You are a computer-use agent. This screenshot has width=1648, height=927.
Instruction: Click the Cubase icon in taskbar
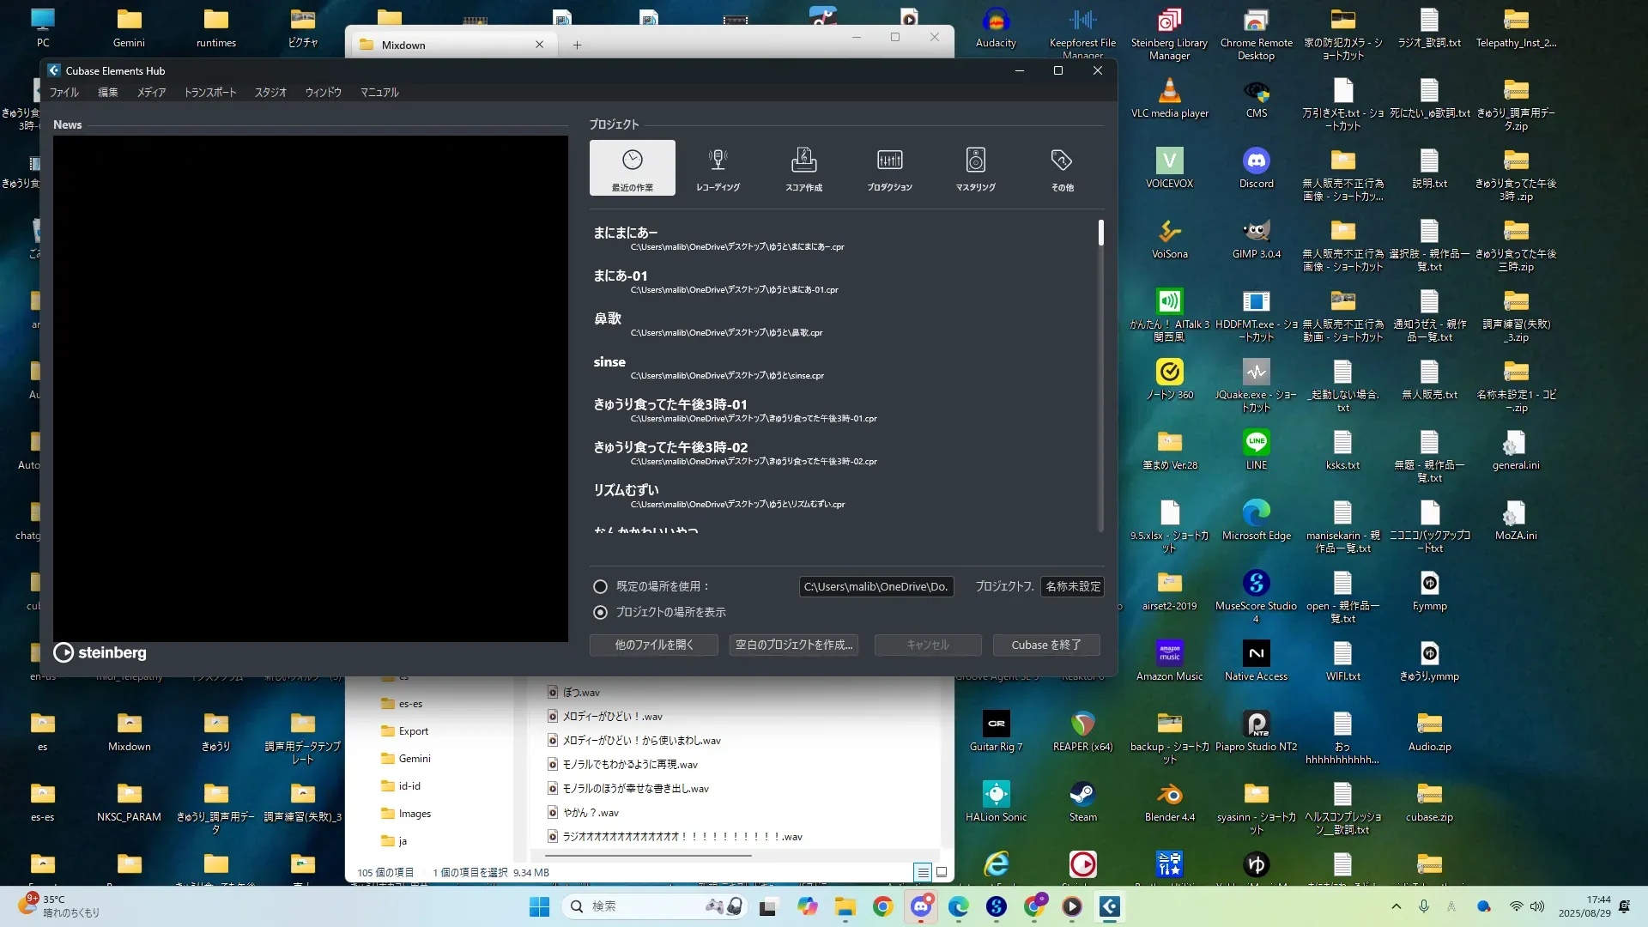coord(1109,906)
